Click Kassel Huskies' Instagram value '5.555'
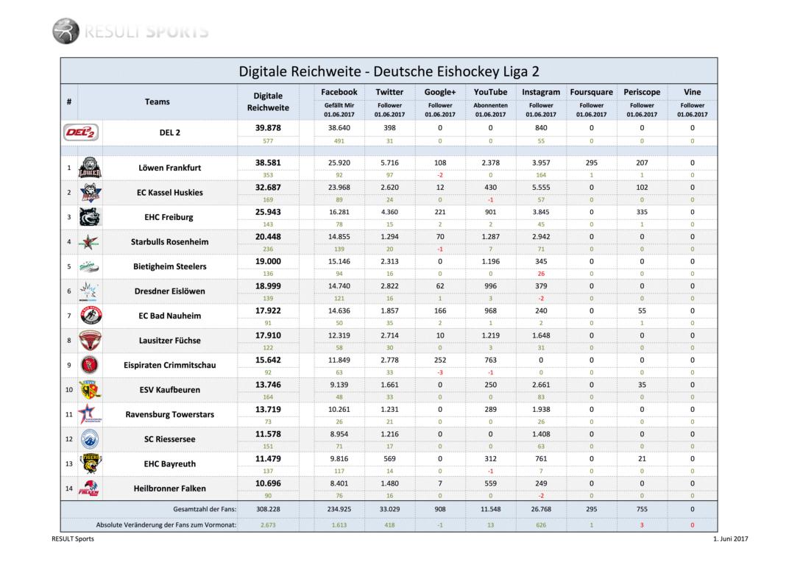This screenshot has width=800, height=565. pos(541,187)
